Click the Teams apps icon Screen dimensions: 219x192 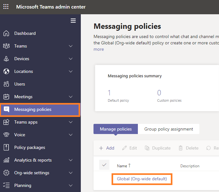pyautogui.click(x=6, y=122)
